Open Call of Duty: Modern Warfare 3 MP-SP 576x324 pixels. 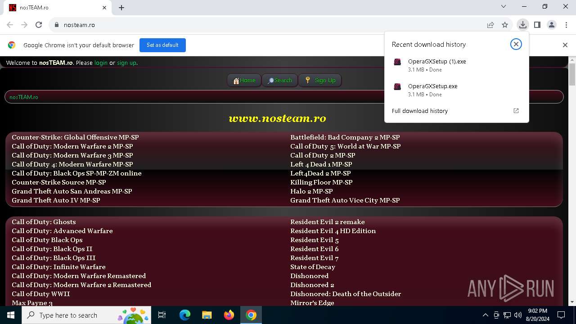pos(72,155)
